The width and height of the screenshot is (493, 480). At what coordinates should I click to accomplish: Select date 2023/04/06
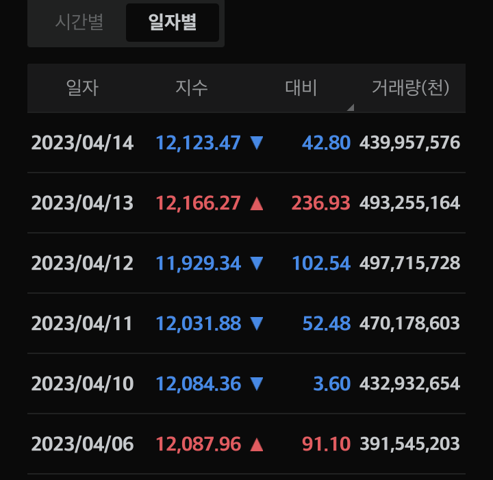pos(82,444)
